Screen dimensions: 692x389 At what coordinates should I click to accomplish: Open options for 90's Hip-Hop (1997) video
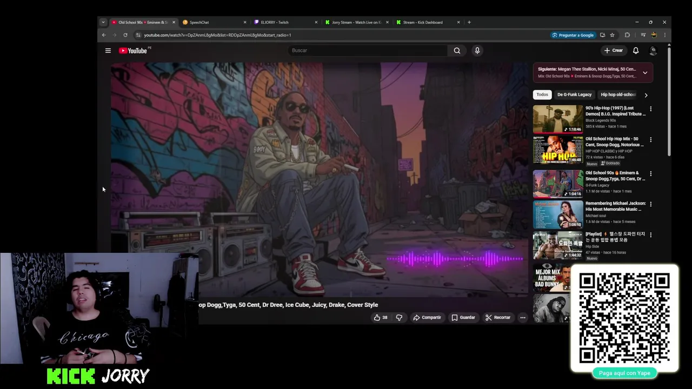tap(650, 109)
